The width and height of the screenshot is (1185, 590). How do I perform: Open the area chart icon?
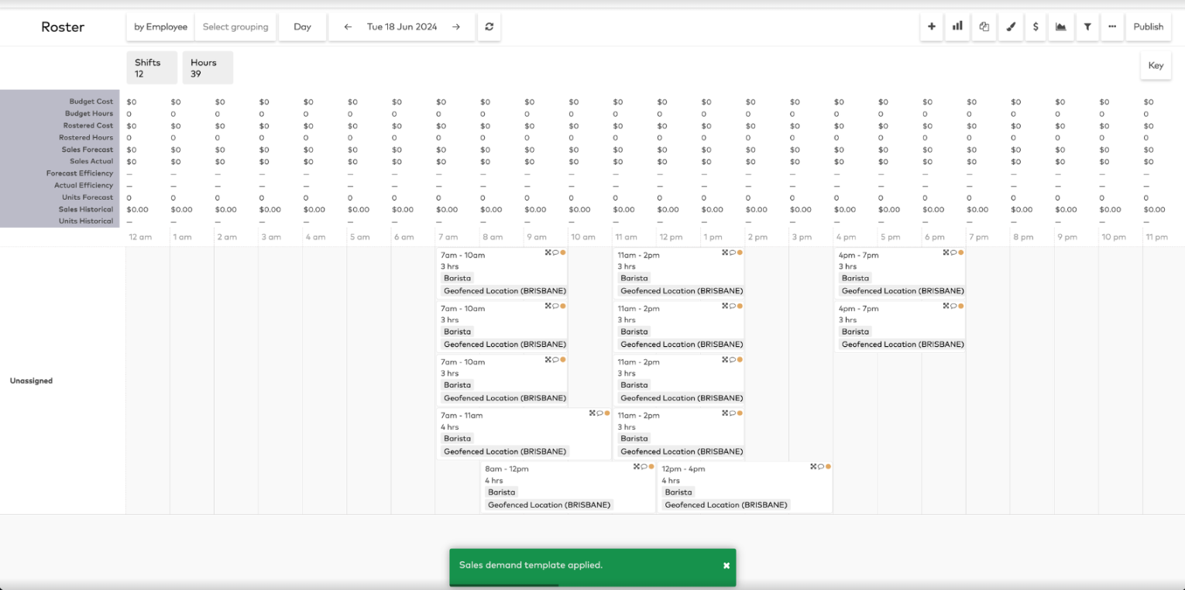point(1060,26)
